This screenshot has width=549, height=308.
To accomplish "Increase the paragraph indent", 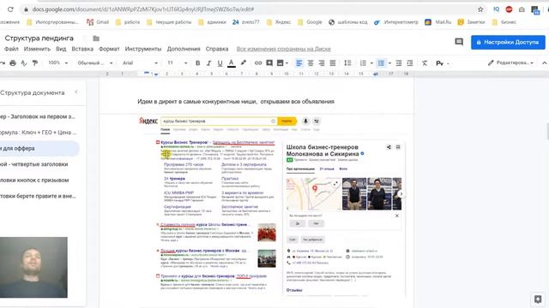I will click(410, 63).
